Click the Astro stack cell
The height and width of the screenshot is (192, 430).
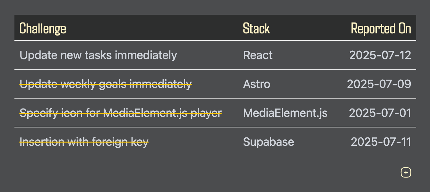pos(257,84)
